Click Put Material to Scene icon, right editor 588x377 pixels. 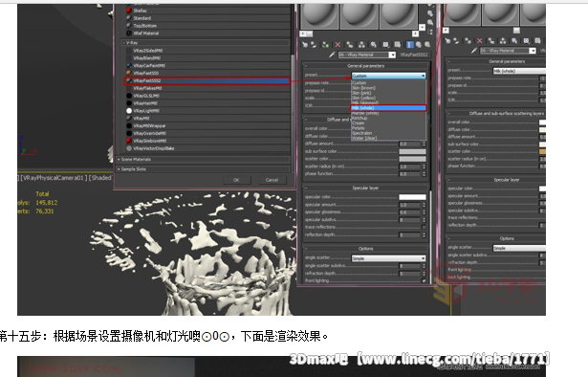point(456,41)
